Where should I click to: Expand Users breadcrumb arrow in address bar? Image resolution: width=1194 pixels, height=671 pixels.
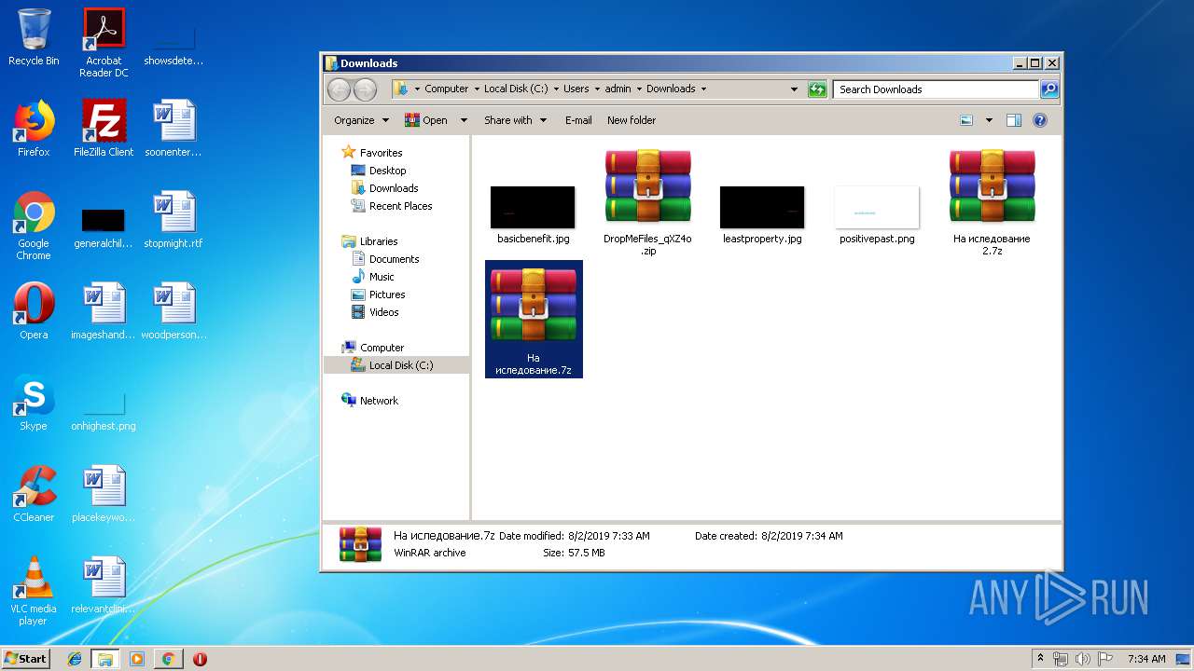(x=597, y=89)
